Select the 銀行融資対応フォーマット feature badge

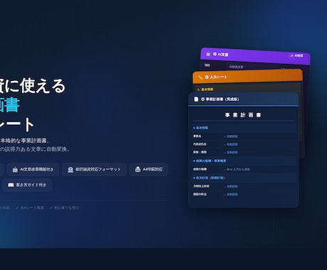point(94,170)
